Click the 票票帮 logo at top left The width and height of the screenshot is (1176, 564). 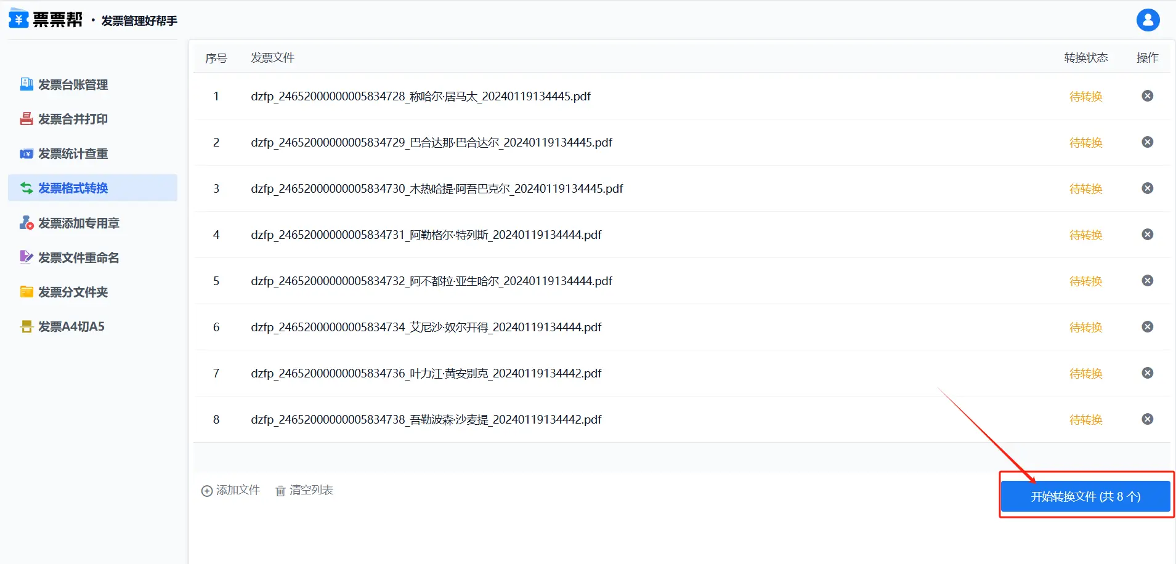[x=46, y=20]
